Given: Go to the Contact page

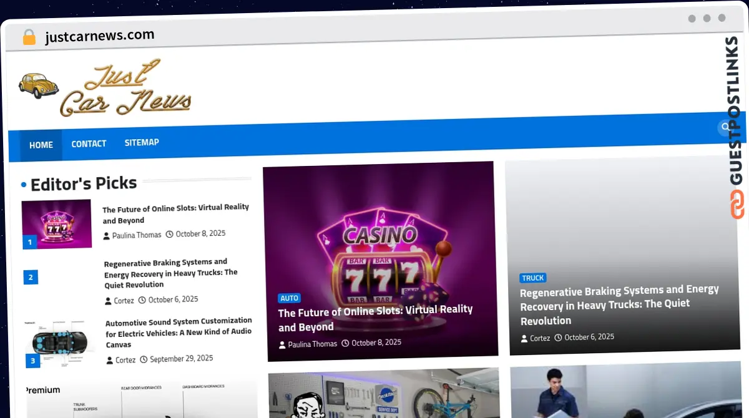Looking at the screenshot, I should [89, 143].
